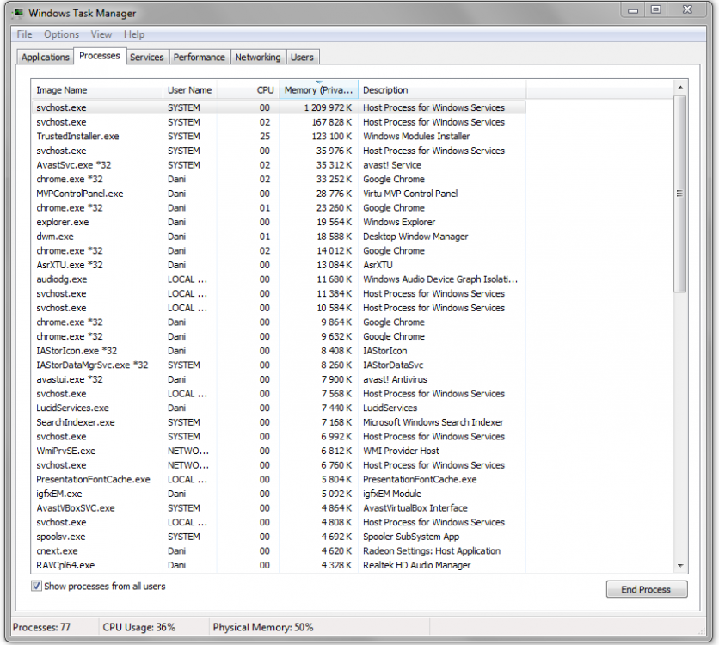Select spoolsv.exe process row
719x645 pixels.
[279, 537]
